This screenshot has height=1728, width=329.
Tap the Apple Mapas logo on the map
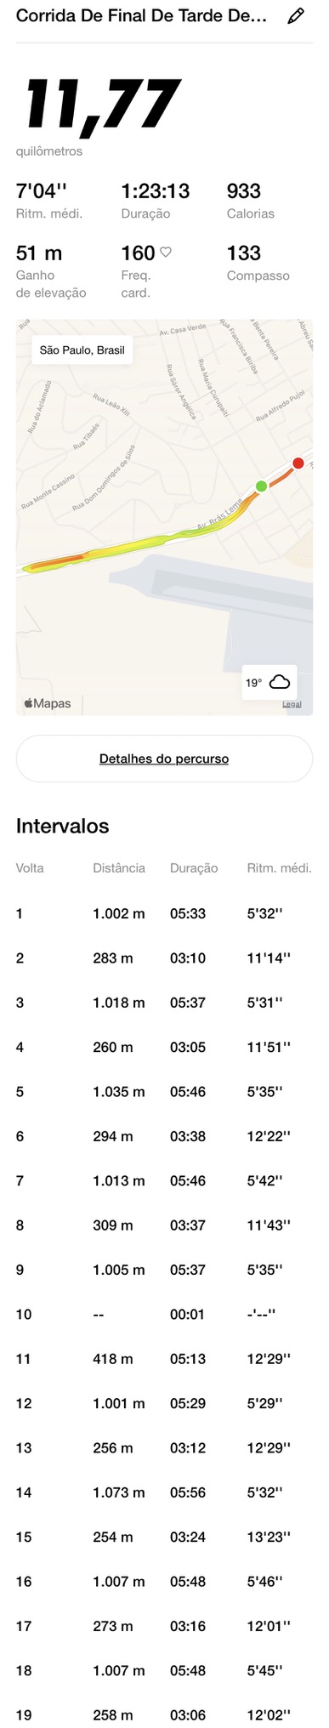(x=48, y=703)
